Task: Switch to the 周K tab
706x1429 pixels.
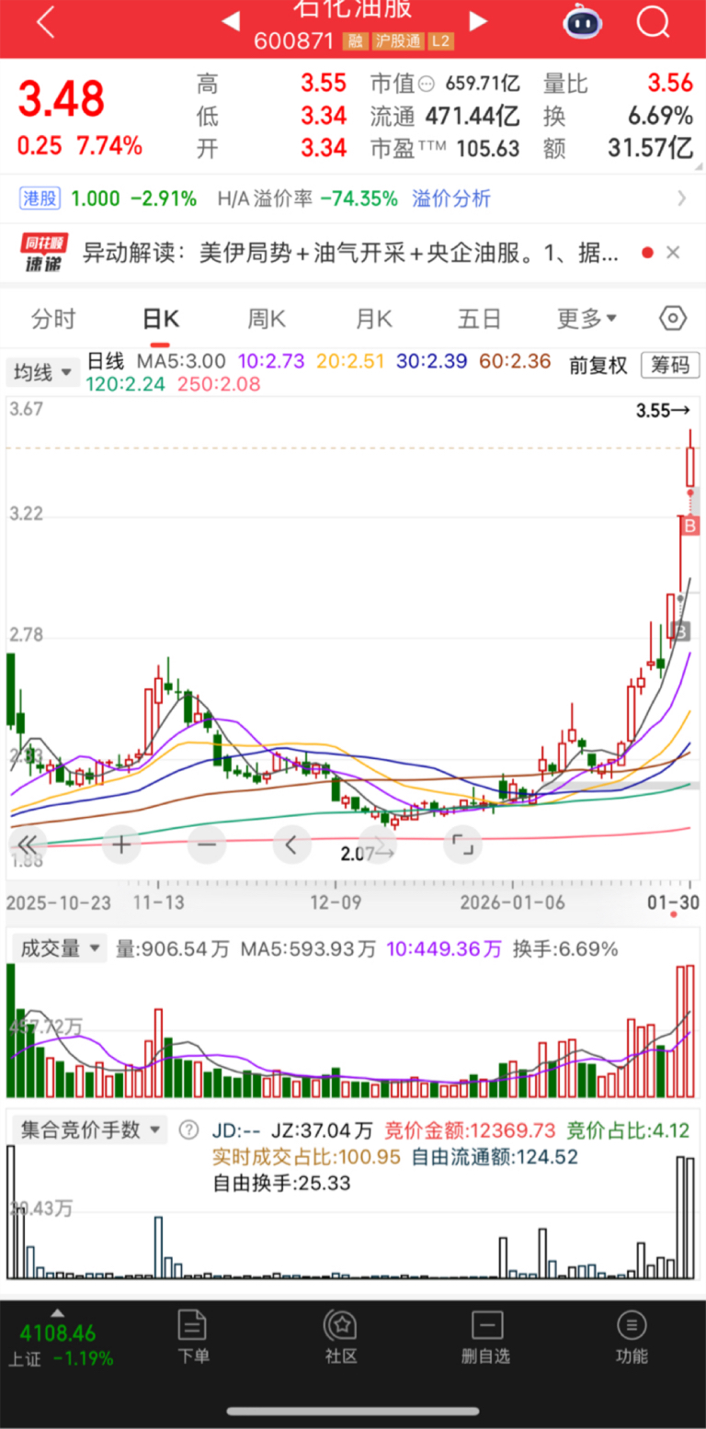Action: (267, 319)
